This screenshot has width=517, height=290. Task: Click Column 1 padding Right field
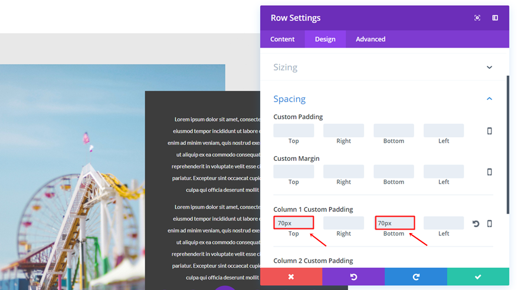[x=344, y=222]
